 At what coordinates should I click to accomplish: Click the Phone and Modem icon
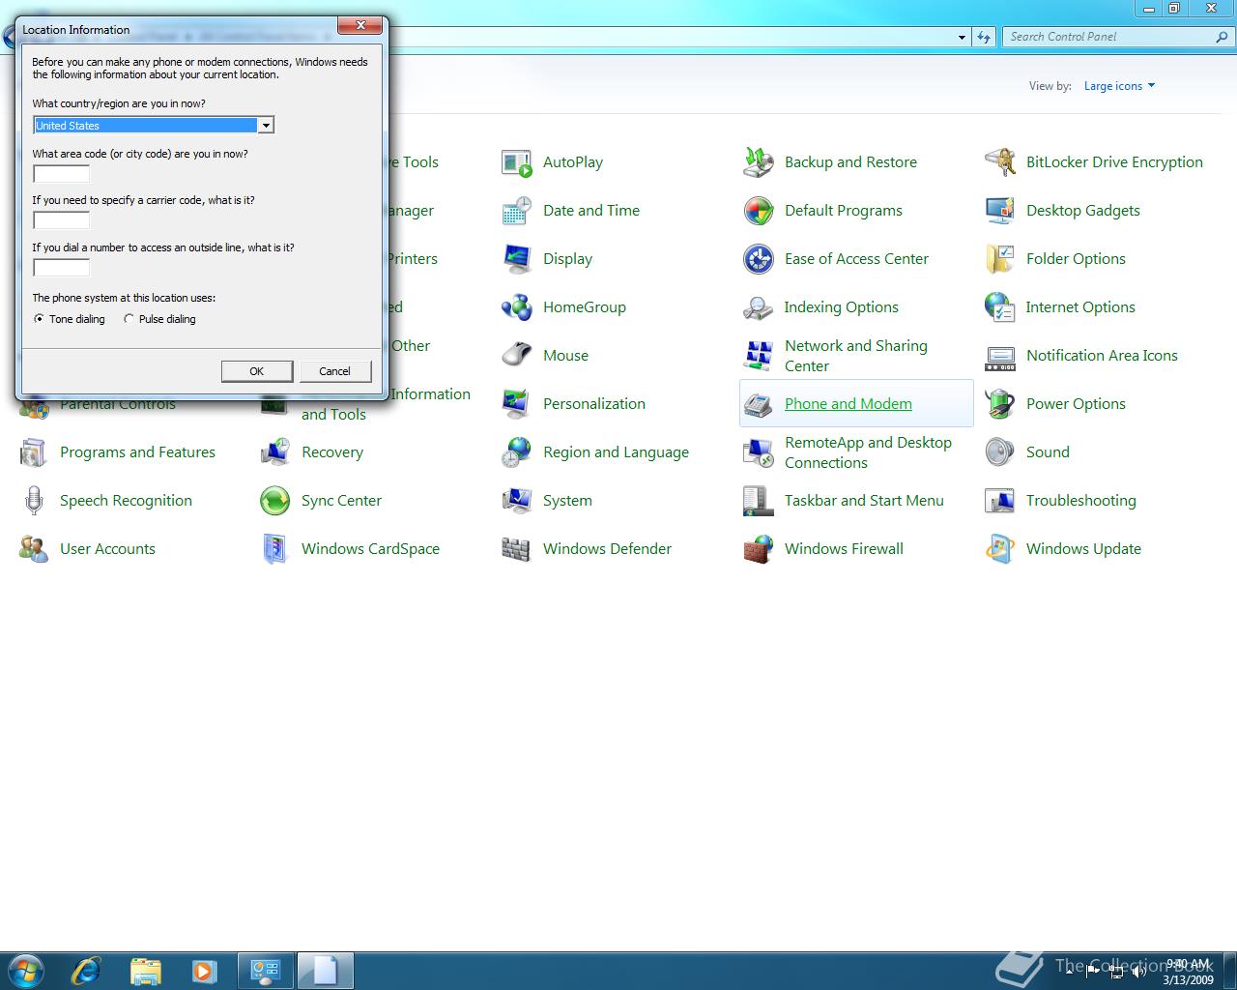click(x=758, y=404)
